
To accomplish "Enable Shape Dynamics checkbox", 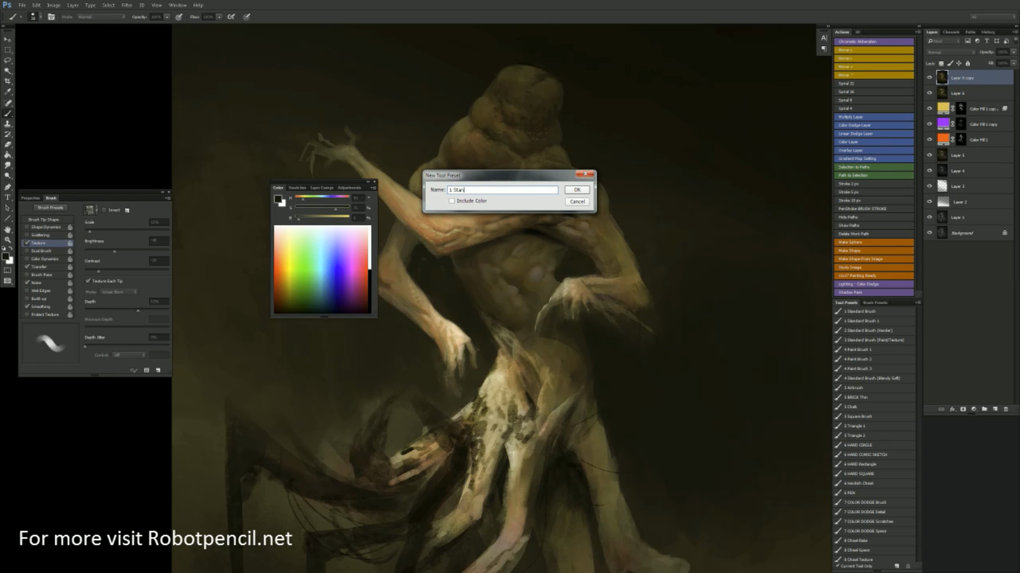I will point(27,227).
